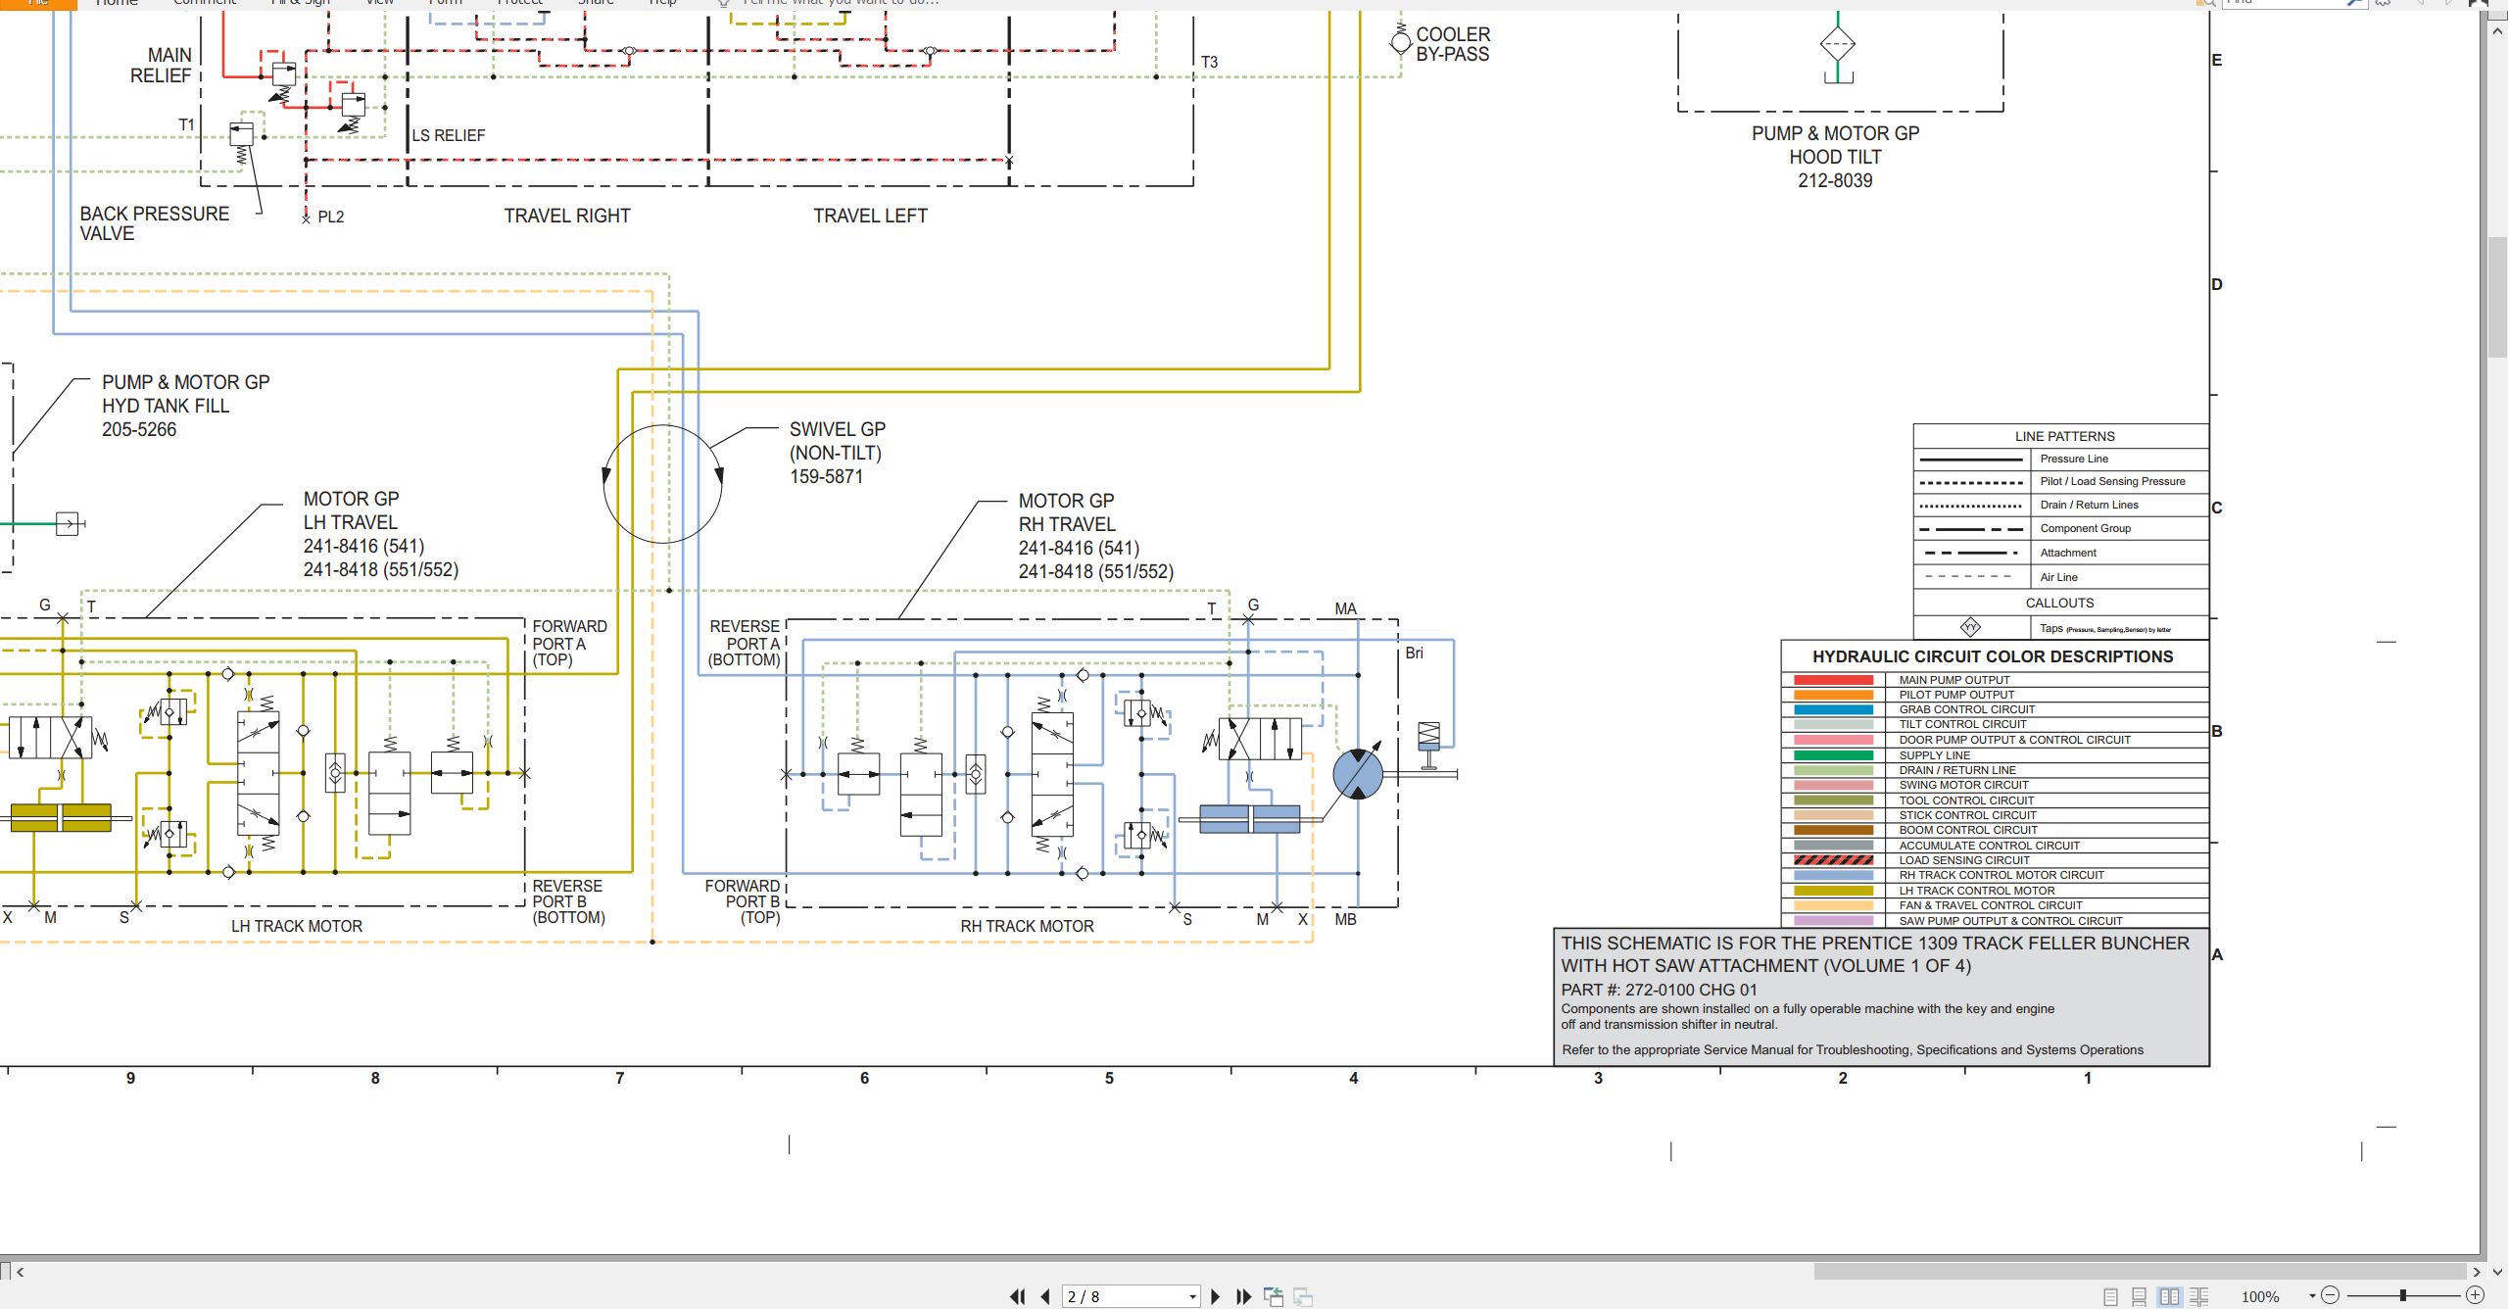
Task: Click the SAW PUMP OUTPUT & CONTROL CIRCUIT row
Action: click(1995, 921)
